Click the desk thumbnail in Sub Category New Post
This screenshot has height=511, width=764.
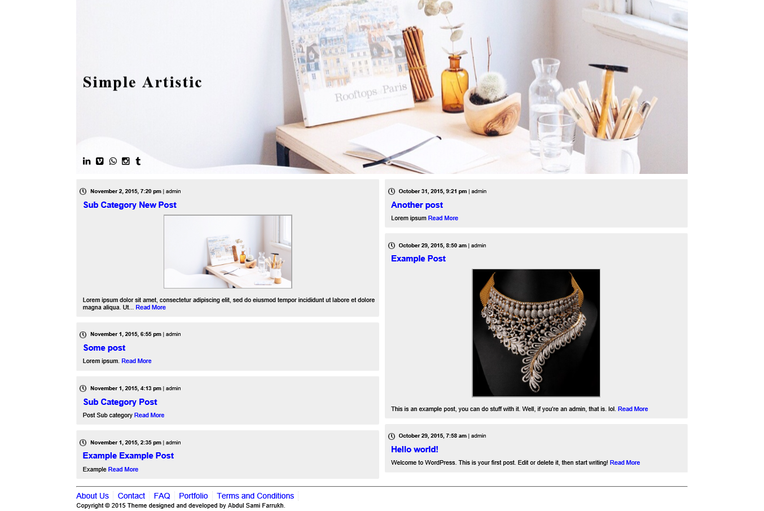pyautogui.click(x=228, y=252)
